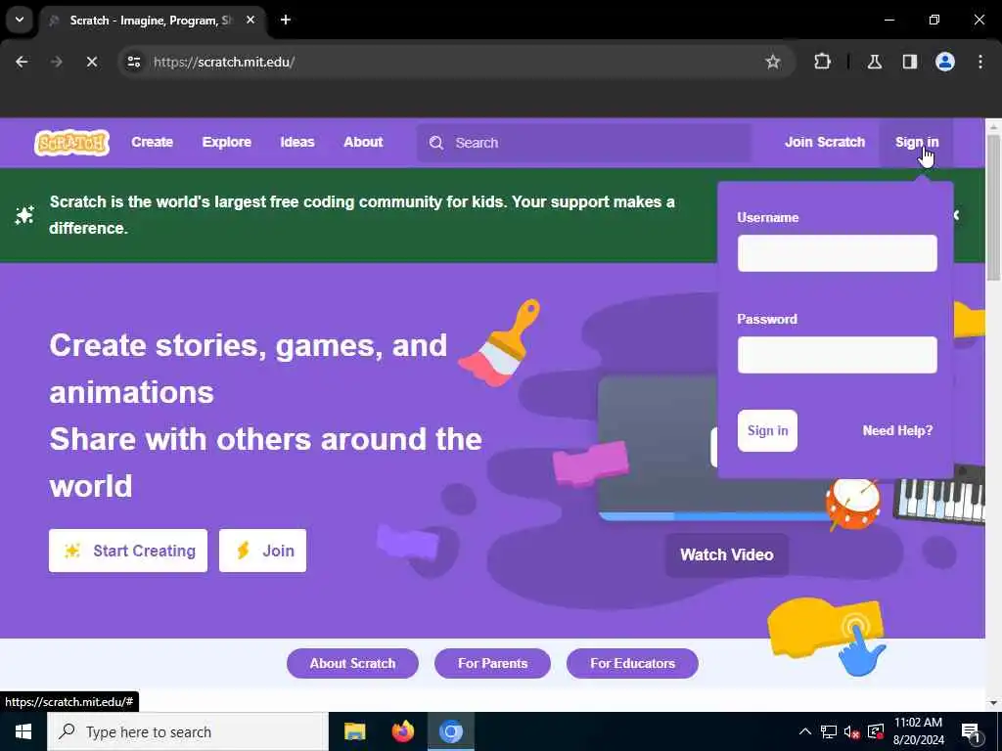
Task: Click the Scratch logo
Action: pos(71,143)
